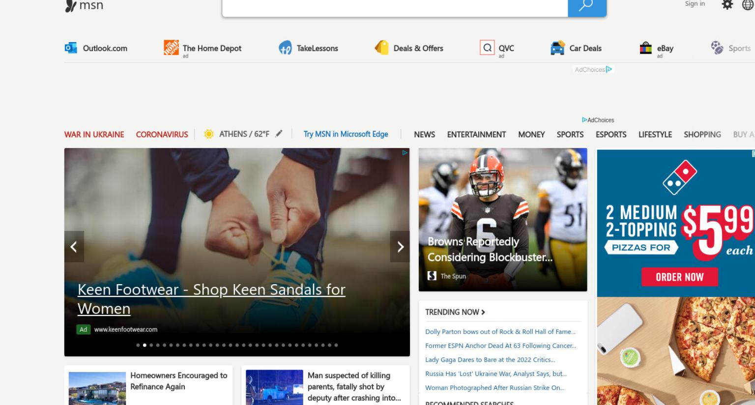755x405 pixels.
Task: Click the Car Deals car icon
Action: (x=557, y=48)
